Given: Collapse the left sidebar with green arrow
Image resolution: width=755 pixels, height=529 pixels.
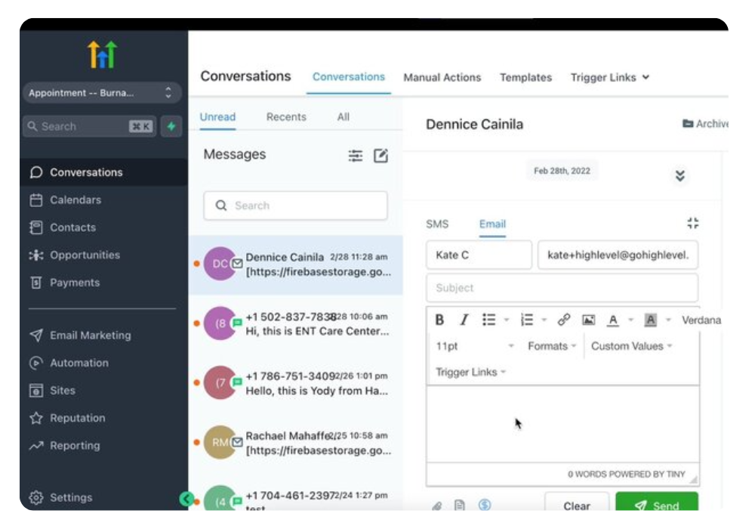Looking at the screenshot, I should [186, 499].
